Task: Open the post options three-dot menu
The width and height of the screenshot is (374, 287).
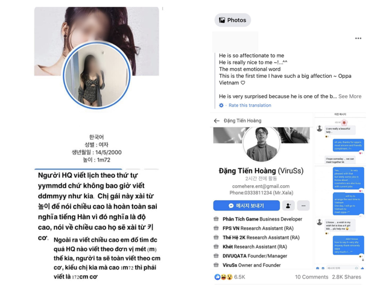Action: click(x=358, y=39)
